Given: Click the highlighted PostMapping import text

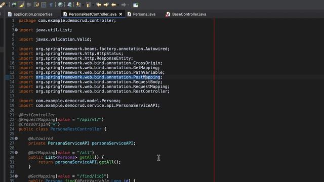Looking at the screenshot, I should [x=98, y=77].
